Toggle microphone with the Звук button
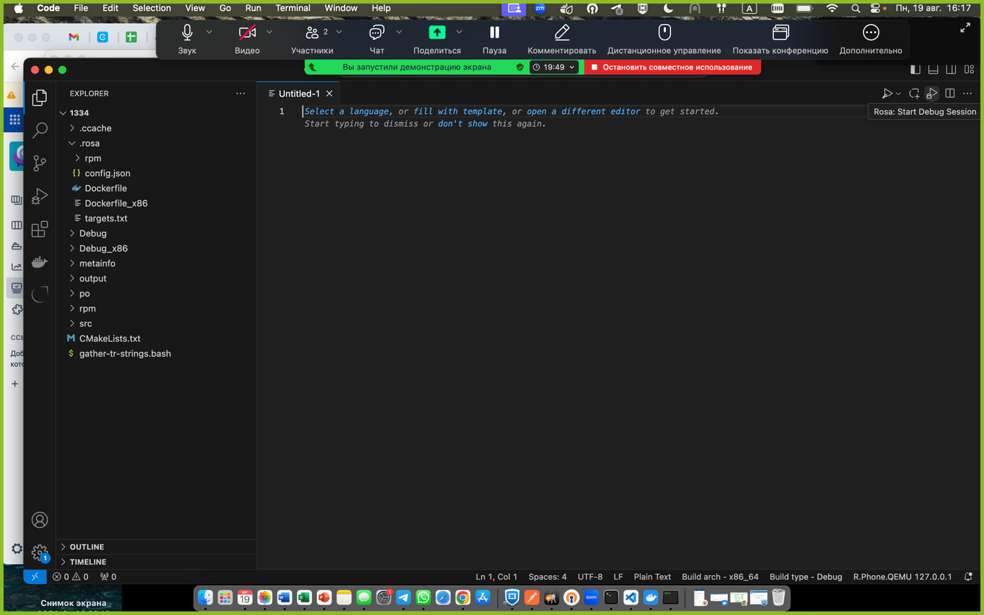This screenshot has height=615, width=984. tap(187, 39)
